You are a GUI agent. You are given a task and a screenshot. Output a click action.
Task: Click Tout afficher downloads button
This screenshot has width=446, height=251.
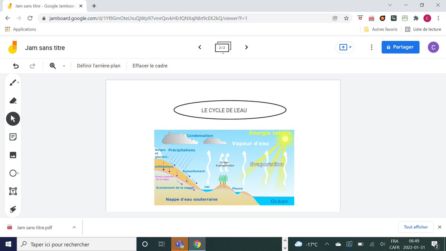(x=416, y=227)
